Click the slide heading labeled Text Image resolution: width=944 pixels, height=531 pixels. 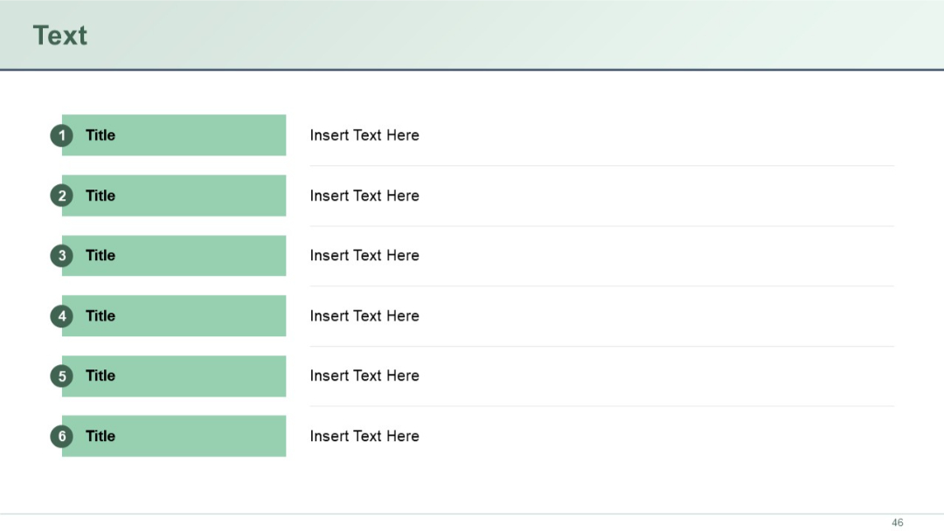59,35
